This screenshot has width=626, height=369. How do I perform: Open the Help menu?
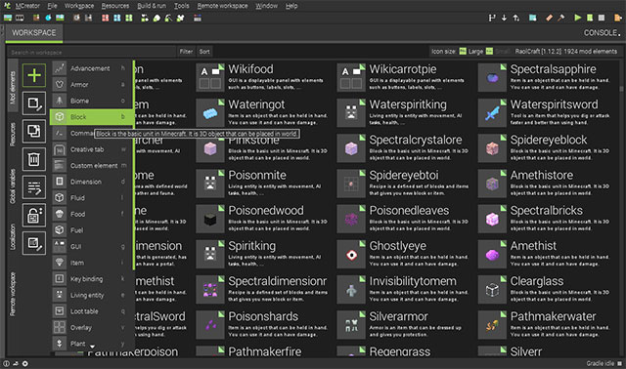(x=291, y=6)
